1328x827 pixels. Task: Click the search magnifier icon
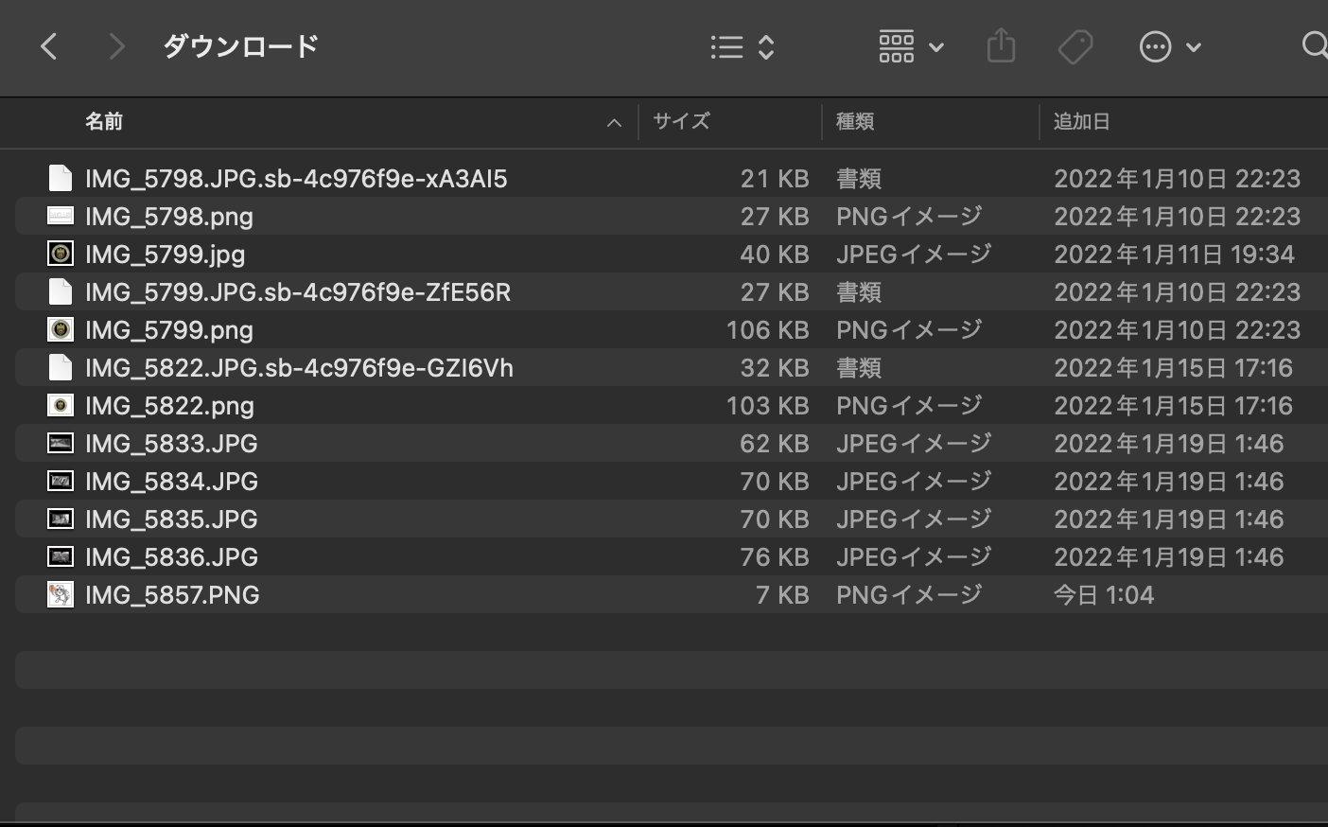1314,45
